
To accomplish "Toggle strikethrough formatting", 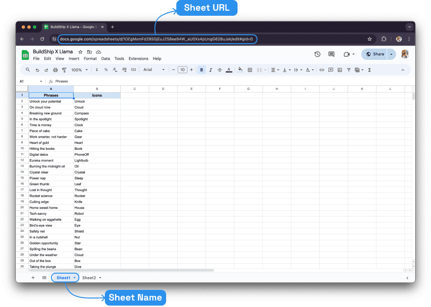I will coord(220,70).
